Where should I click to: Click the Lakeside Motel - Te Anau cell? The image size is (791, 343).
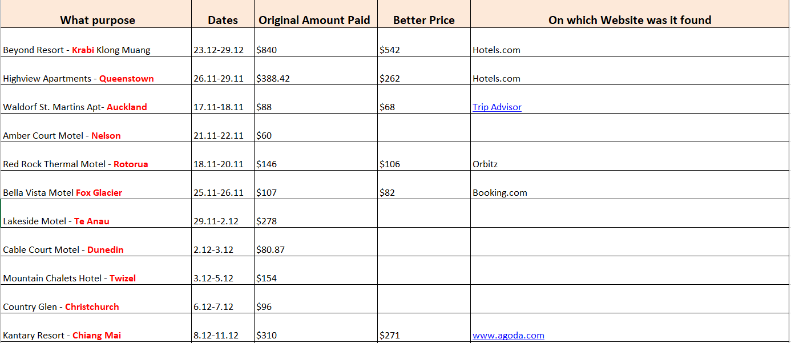[x=96, y=214]
